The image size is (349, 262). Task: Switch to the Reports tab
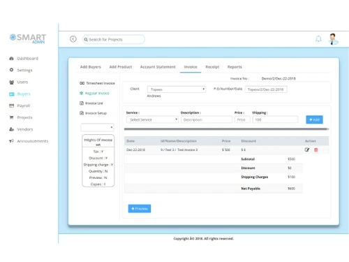click(x=235, y=67)
